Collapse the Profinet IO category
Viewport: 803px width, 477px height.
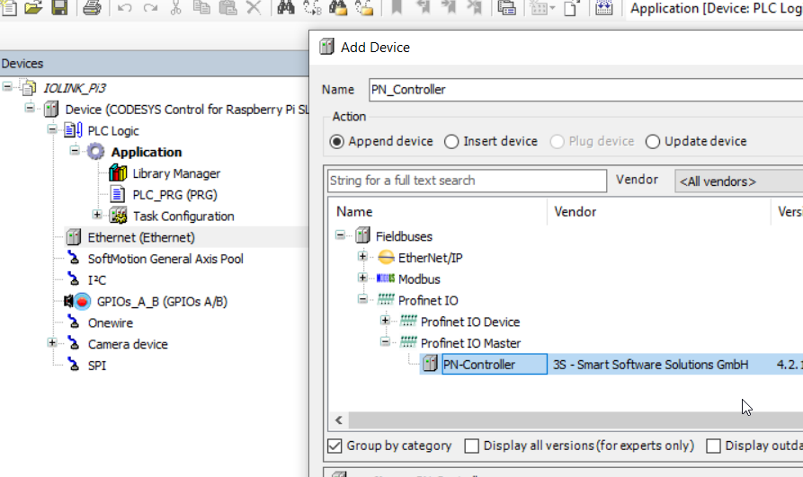tap(362, 299)
